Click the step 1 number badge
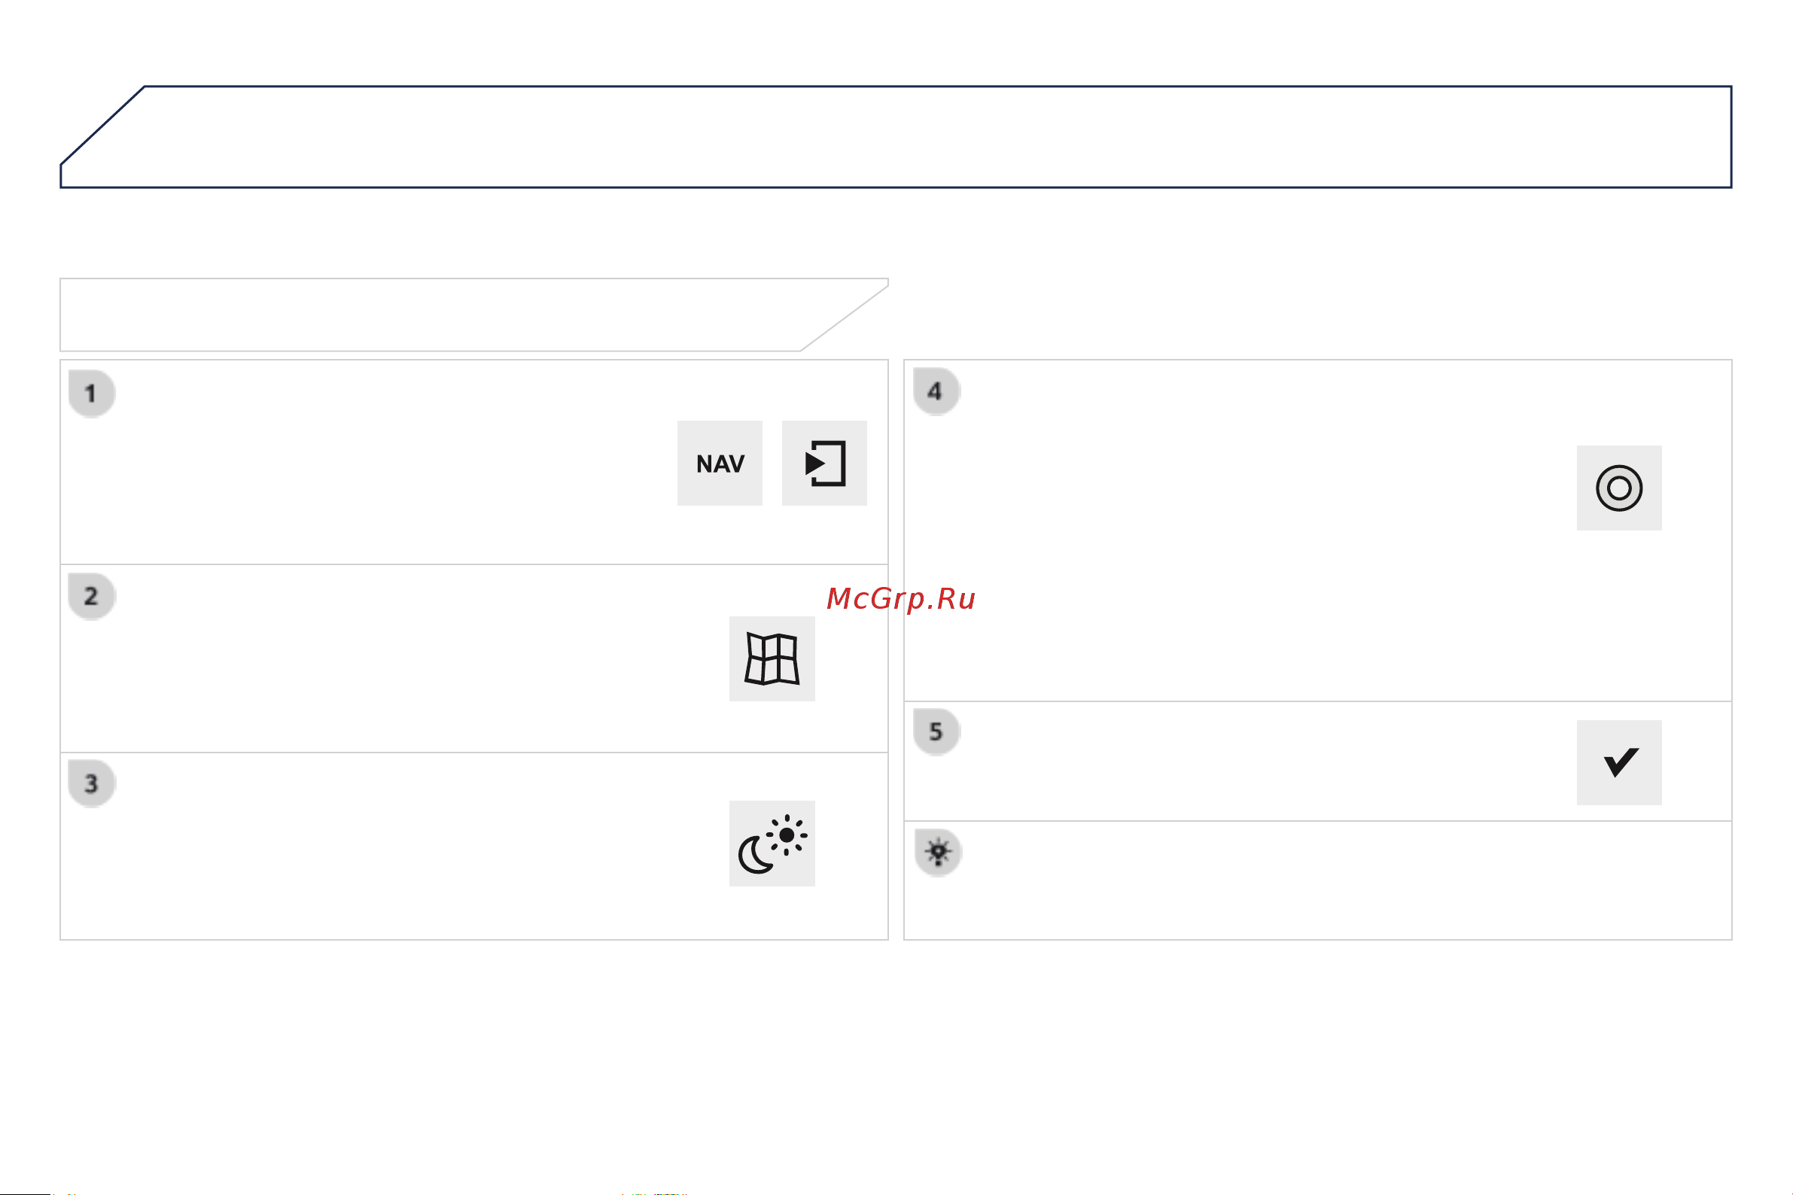1793x1195 pixels. (x=92, y=394)
